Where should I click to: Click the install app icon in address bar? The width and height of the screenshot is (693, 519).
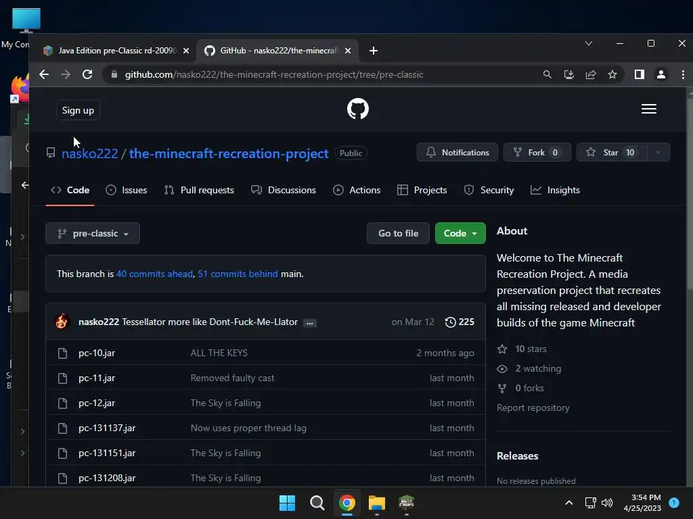click(x=568, y=74)
